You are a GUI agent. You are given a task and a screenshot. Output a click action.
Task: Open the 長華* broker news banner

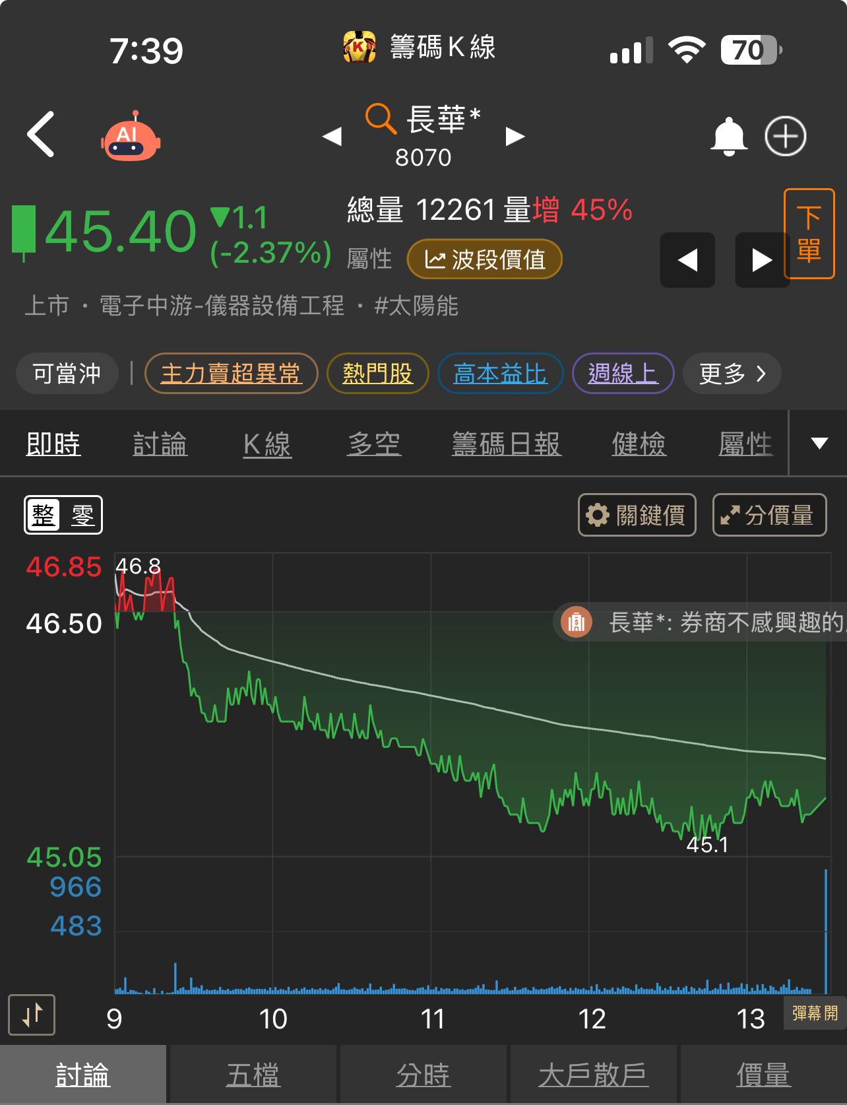tap(701, 622)
